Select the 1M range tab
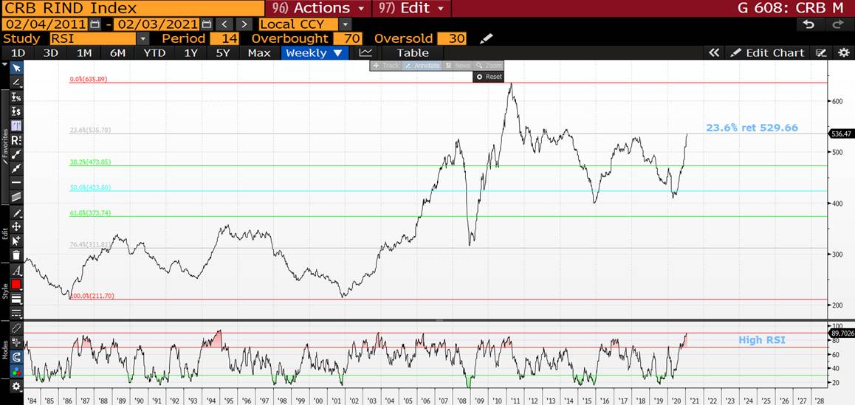 point(84,53)
